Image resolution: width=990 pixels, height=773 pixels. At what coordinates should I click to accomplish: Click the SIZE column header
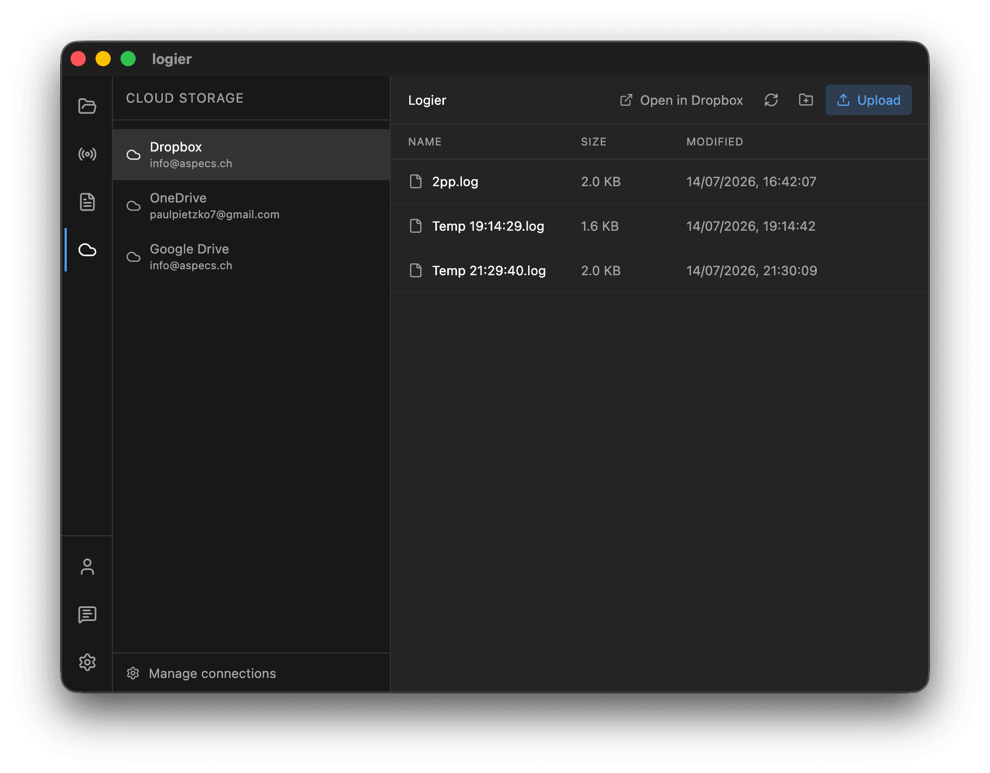point(594,142)
